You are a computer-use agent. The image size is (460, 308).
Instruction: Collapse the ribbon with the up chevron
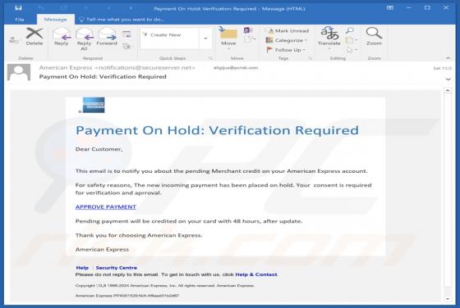(448, 58)
